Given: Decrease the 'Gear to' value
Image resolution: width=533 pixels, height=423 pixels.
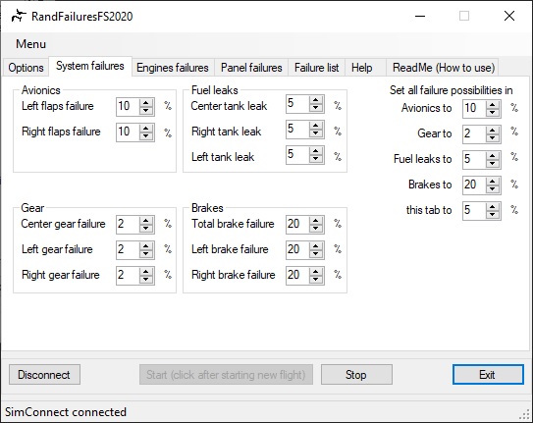Looking at the screenshot, I should point(492,138).
